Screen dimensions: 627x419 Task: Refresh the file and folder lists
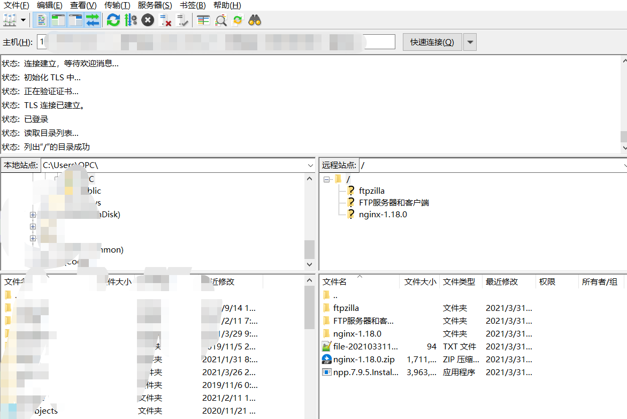tap(113, 20)
